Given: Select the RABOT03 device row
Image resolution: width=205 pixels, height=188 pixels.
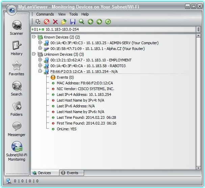Looking at the screenshot, I should (88, 66).
